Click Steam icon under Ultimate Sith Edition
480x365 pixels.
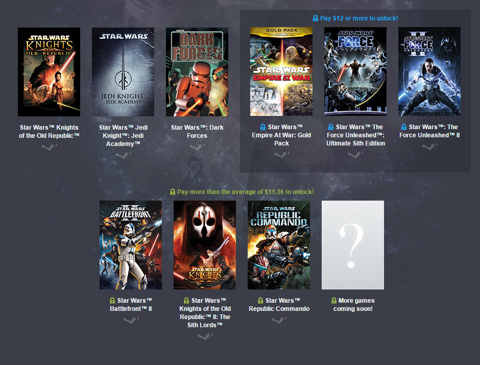click(x=354, y=155)
